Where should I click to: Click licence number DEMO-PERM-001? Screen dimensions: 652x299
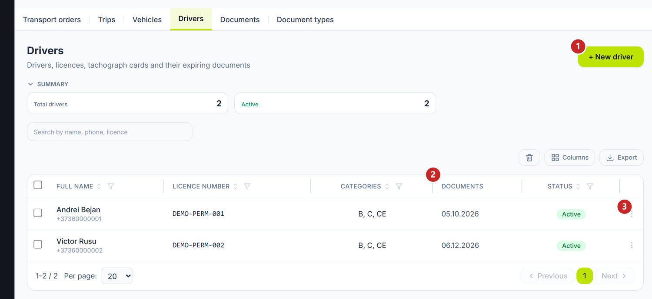[198, 214]
